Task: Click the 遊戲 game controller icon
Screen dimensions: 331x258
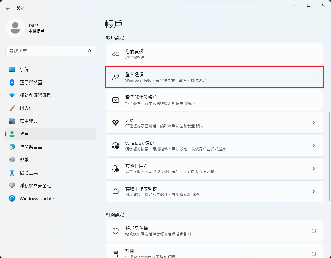Action: click(12, 160)
